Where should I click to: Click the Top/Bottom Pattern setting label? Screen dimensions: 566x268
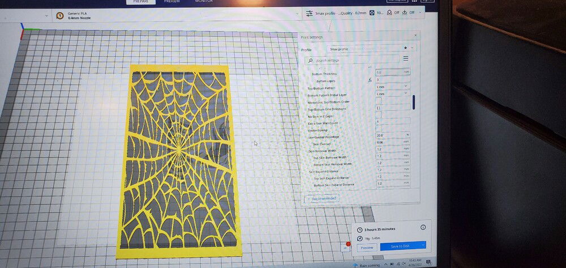321,88
